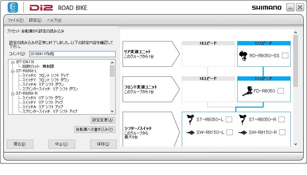Enable the ST-R8050-L checkbox
The image size is (307, 175).
(x=229, y=119)
